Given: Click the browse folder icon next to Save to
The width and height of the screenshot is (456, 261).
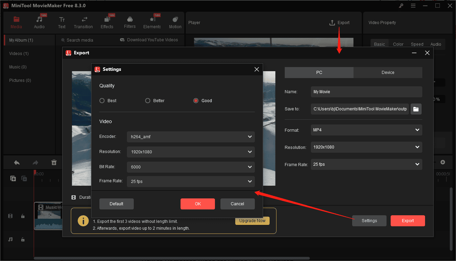Looking at the screenshot, I should tap(416, 109).
